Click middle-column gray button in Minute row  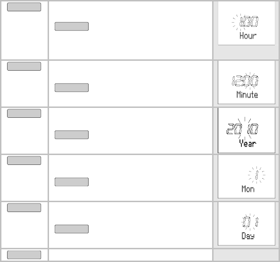click(72, 88)
